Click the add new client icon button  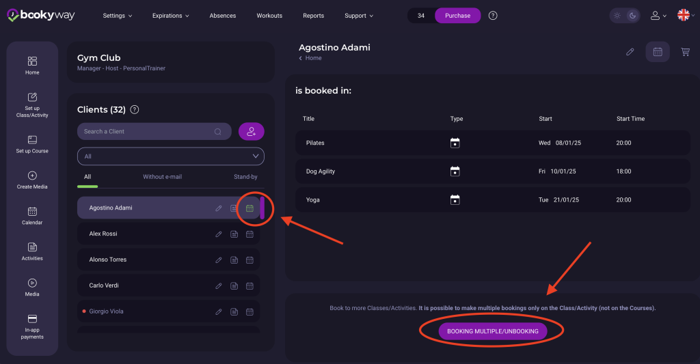pos(251,132)
